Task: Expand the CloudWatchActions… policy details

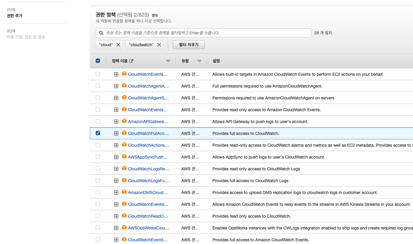Action: click(116, 145)
